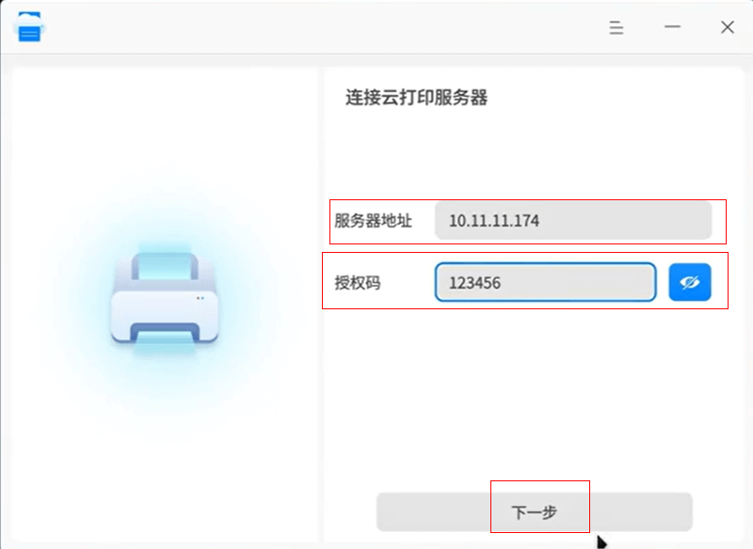The height and width of the screenshot is (549, 753).
Task: Open the hamburger menu in title bar
Action: point(617,27)
